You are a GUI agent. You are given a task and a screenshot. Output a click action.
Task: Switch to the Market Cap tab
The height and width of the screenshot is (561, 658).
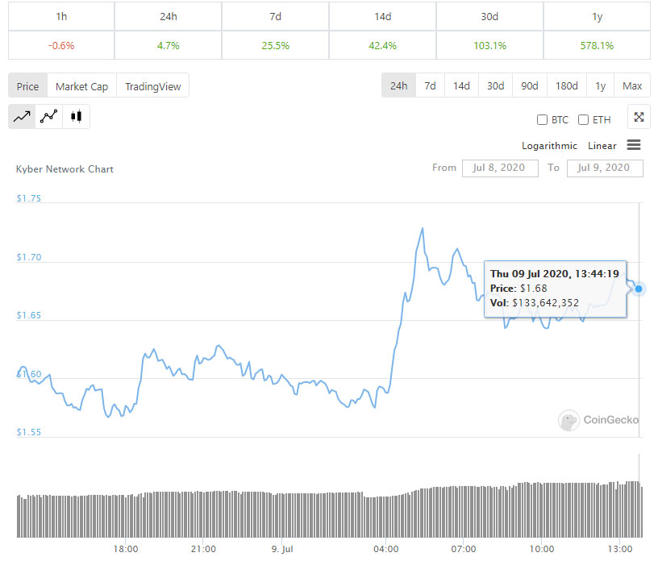(x=81, y=86)
